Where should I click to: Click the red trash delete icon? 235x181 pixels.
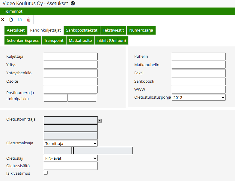click(x=29, y=20)
